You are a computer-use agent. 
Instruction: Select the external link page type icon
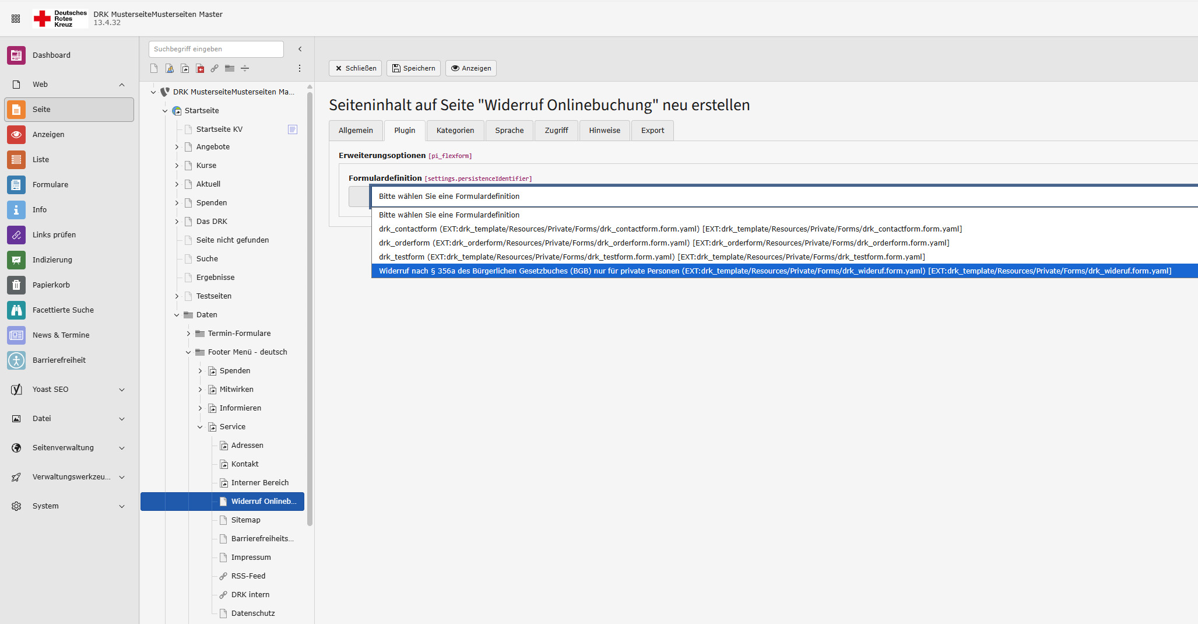click(x=215, y=68)
